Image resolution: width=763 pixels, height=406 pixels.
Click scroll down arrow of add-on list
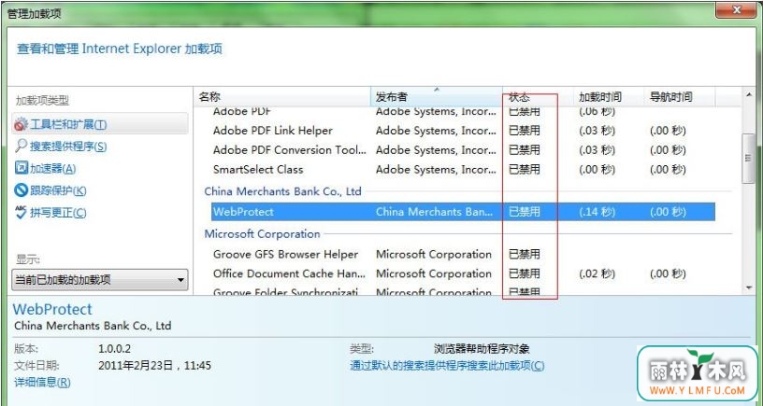[749, 288]
